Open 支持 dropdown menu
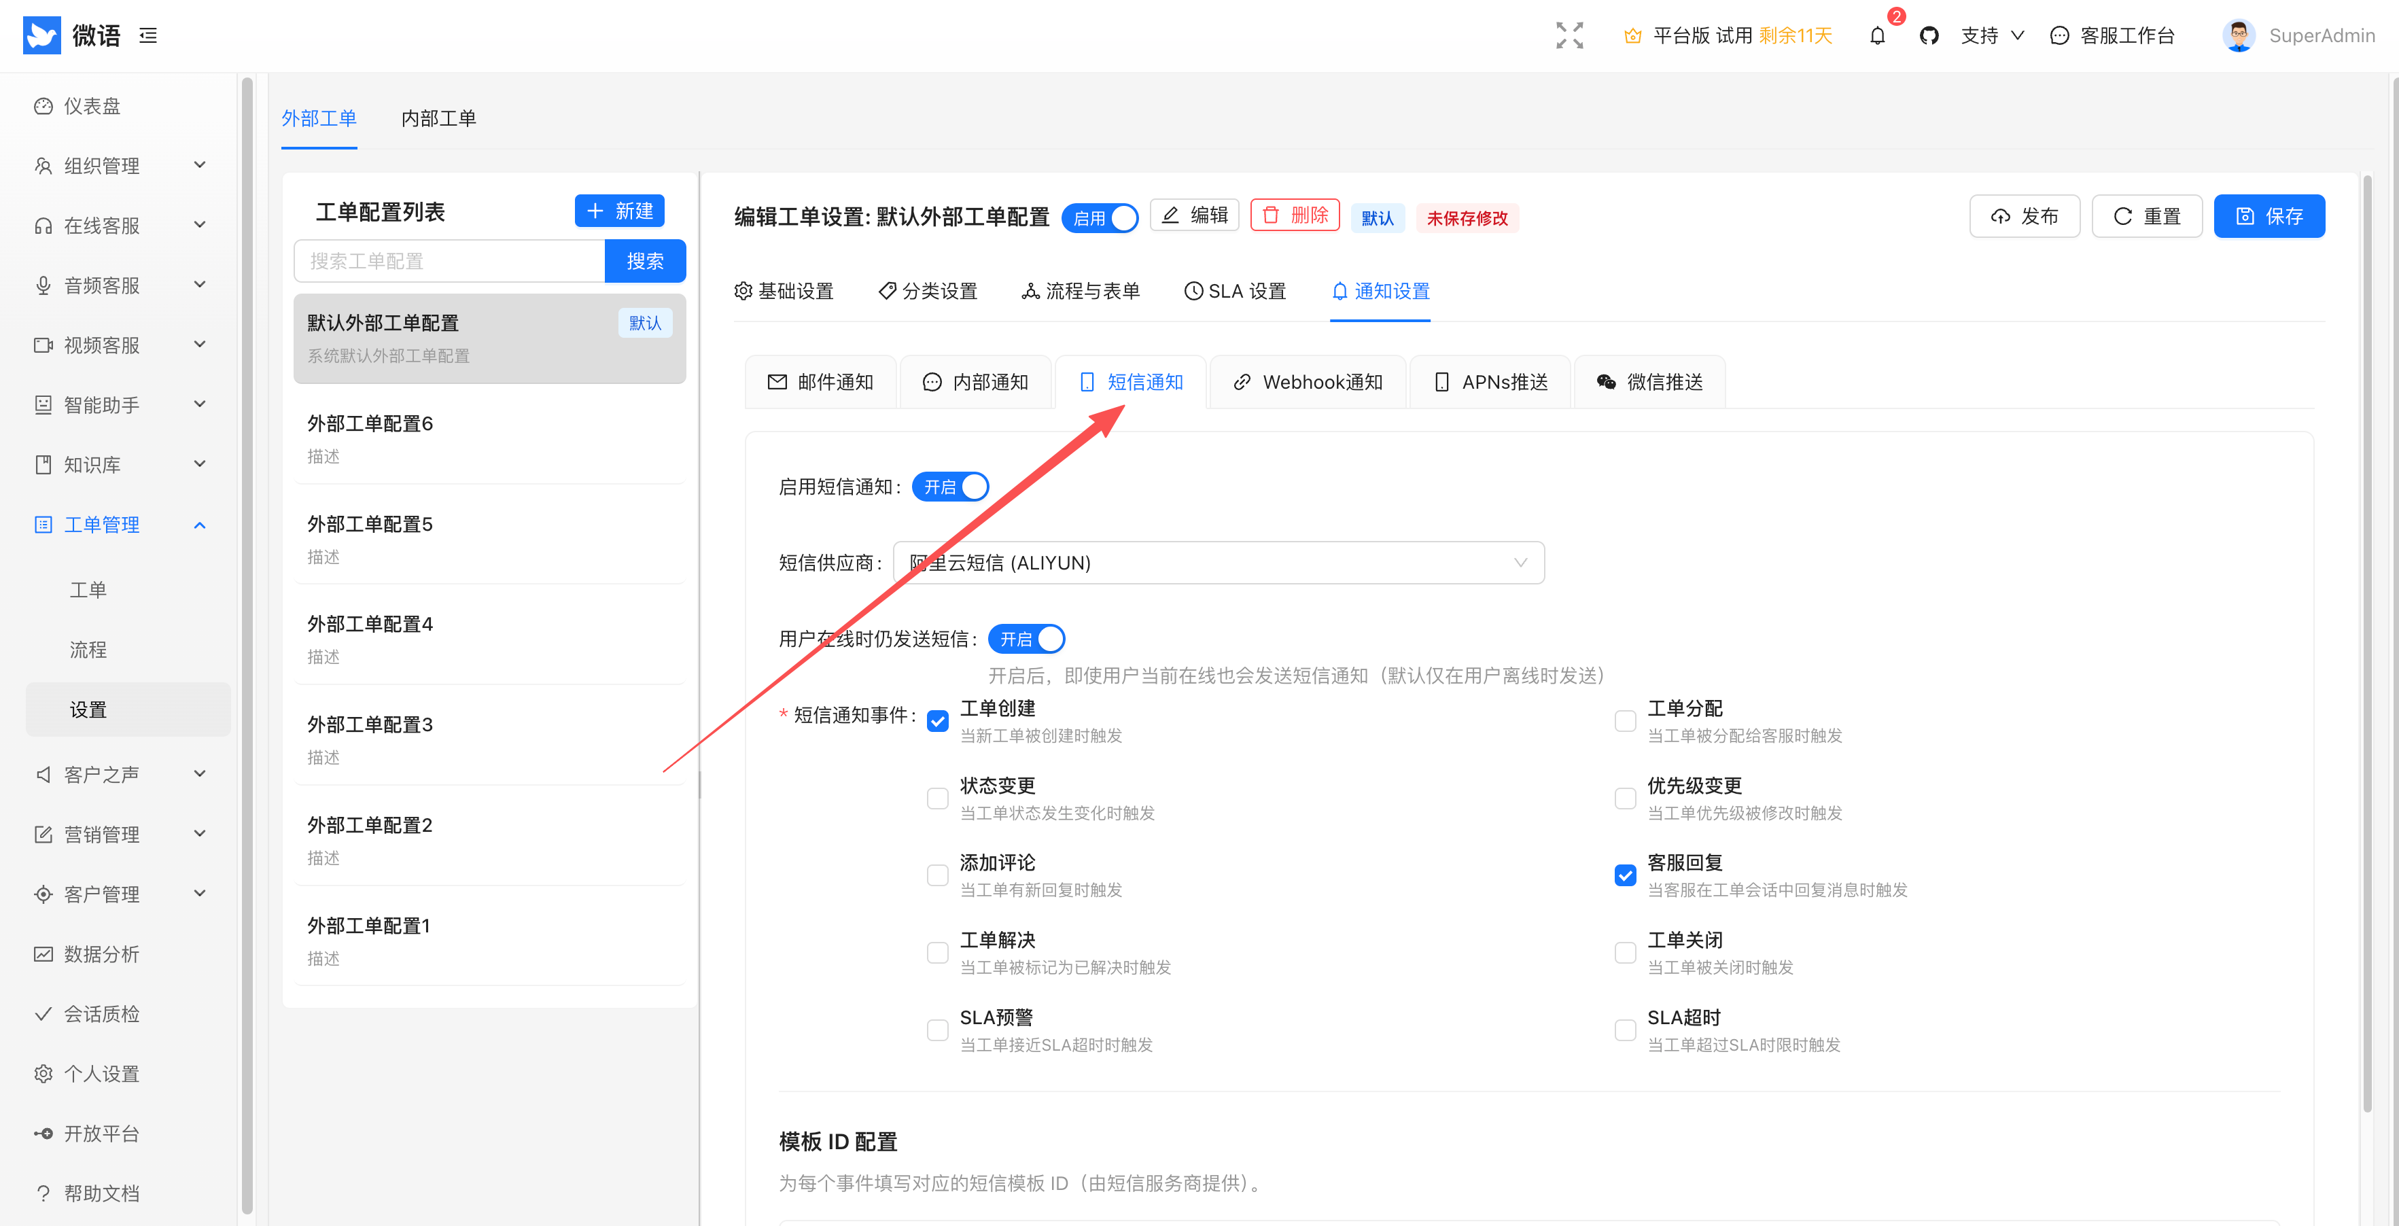Screen dimensions: 2399x1226 [x=1992, y=35]
